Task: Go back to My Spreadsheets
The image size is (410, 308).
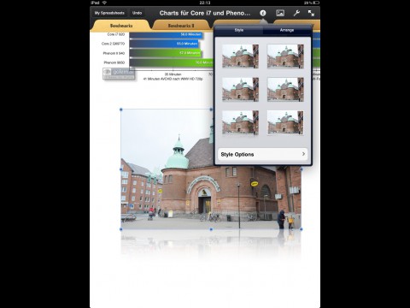Action: click(109, 13)
